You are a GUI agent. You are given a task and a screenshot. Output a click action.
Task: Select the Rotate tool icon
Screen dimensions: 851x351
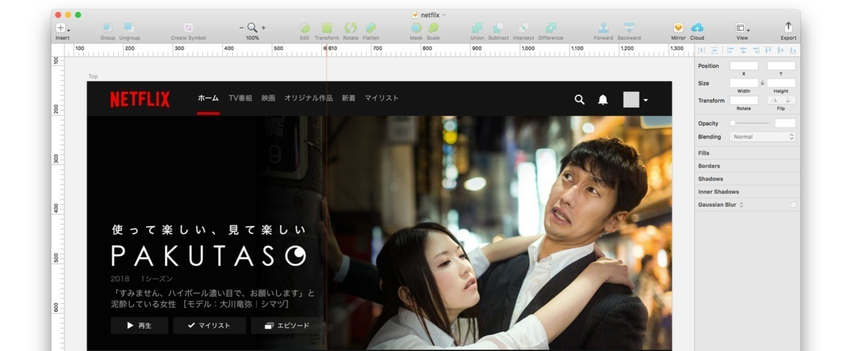[x=350, y=28]
